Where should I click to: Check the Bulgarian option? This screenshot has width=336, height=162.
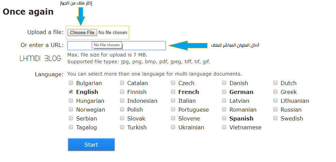tap(71, 83)
